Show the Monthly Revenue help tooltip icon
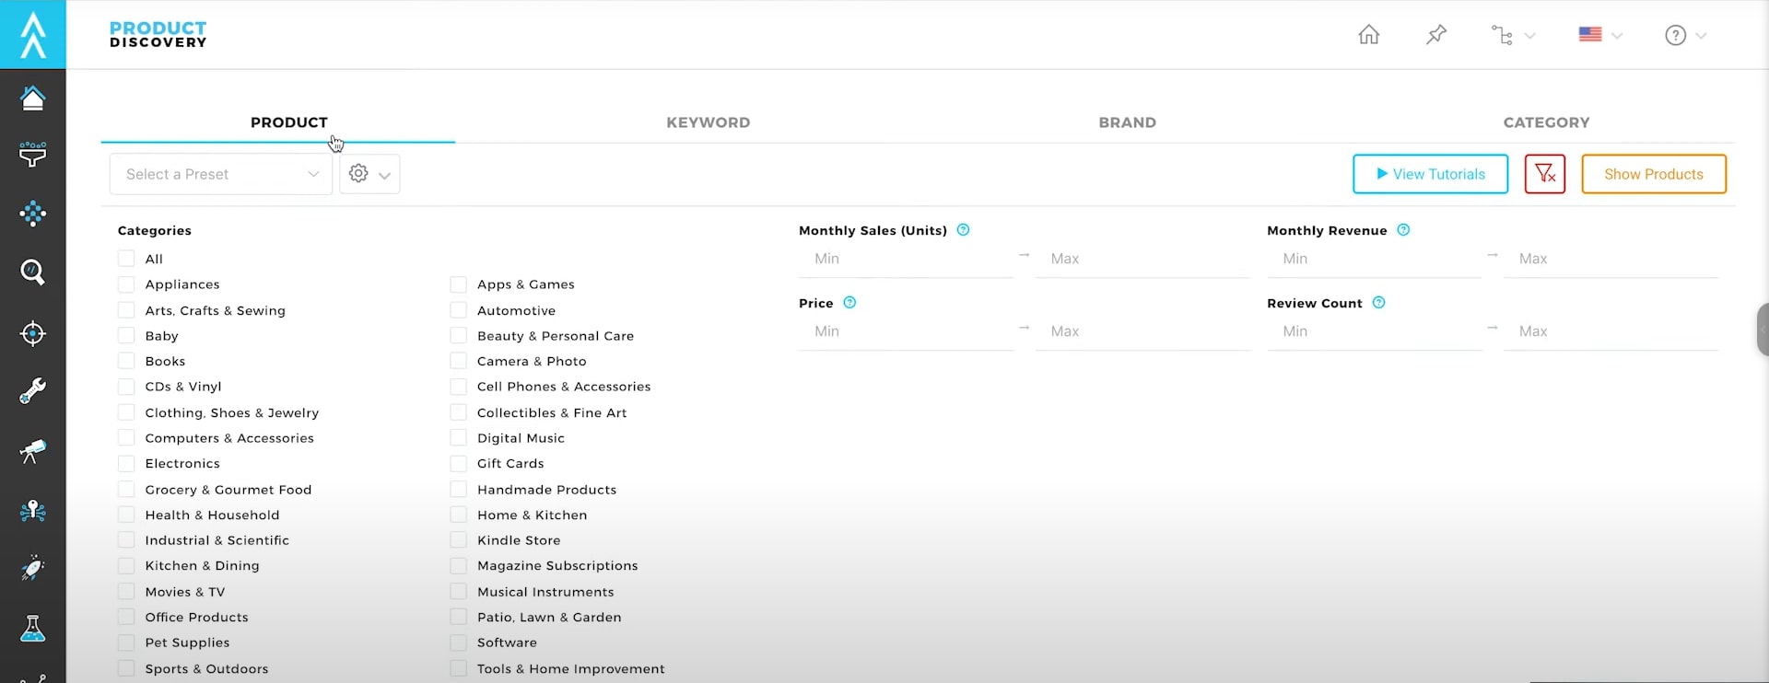The width and height of the screenshot is (1769, 683). 1403,230
